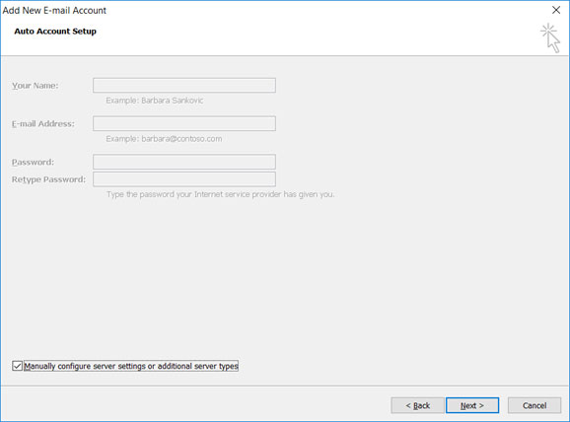Uncheck Manually configure server settings checkbox
The width and height of the screenshot is (570, 422).
pyautogui.click(x=17, y=366)
